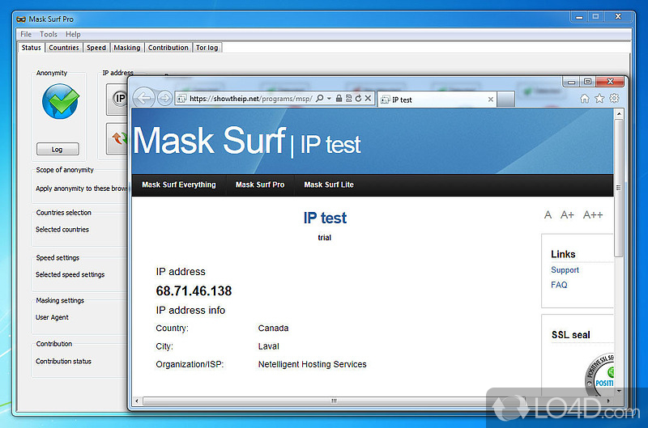The width and height of the screenshot is (648, 428).
Task: Open the Tools menu in Mask Surf Pro
Action: 49,34
